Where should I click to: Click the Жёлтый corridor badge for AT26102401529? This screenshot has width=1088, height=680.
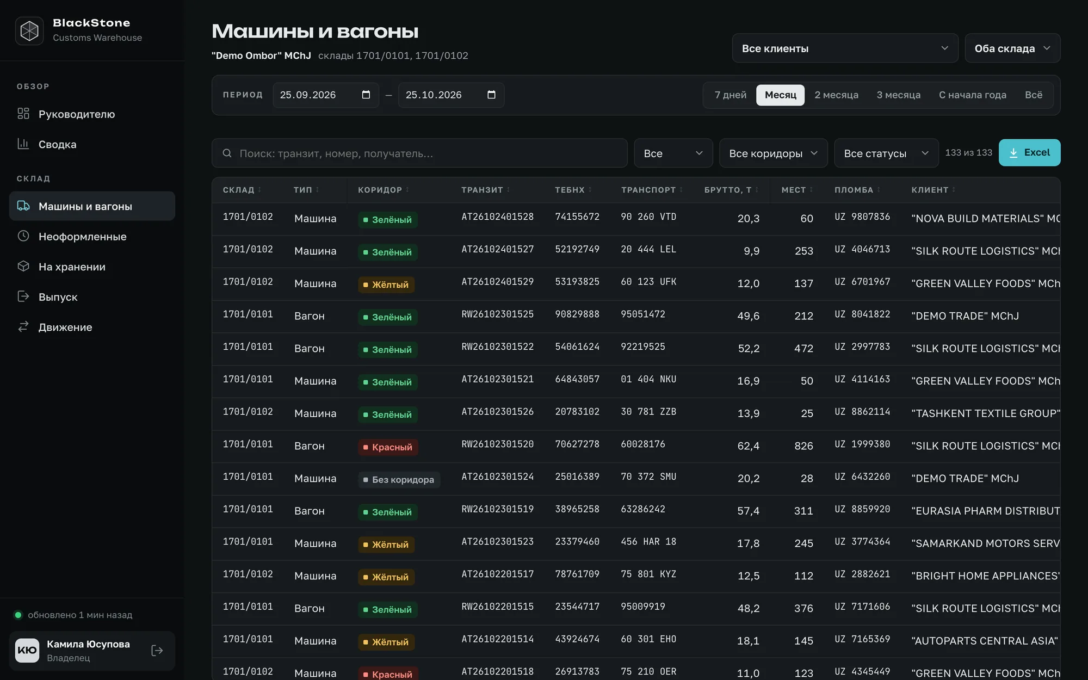[386, 285]
